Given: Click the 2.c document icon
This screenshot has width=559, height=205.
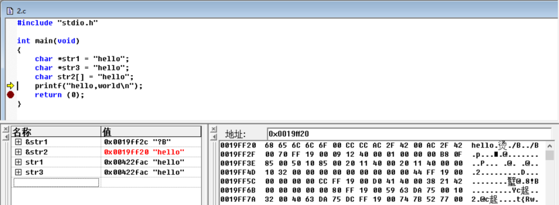Looking at the screenshot, I should point(10,11).
